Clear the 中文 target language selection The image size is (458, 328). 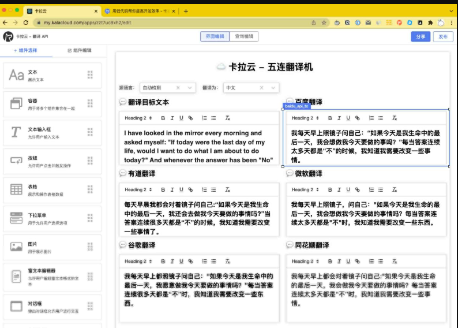point(261,88)
